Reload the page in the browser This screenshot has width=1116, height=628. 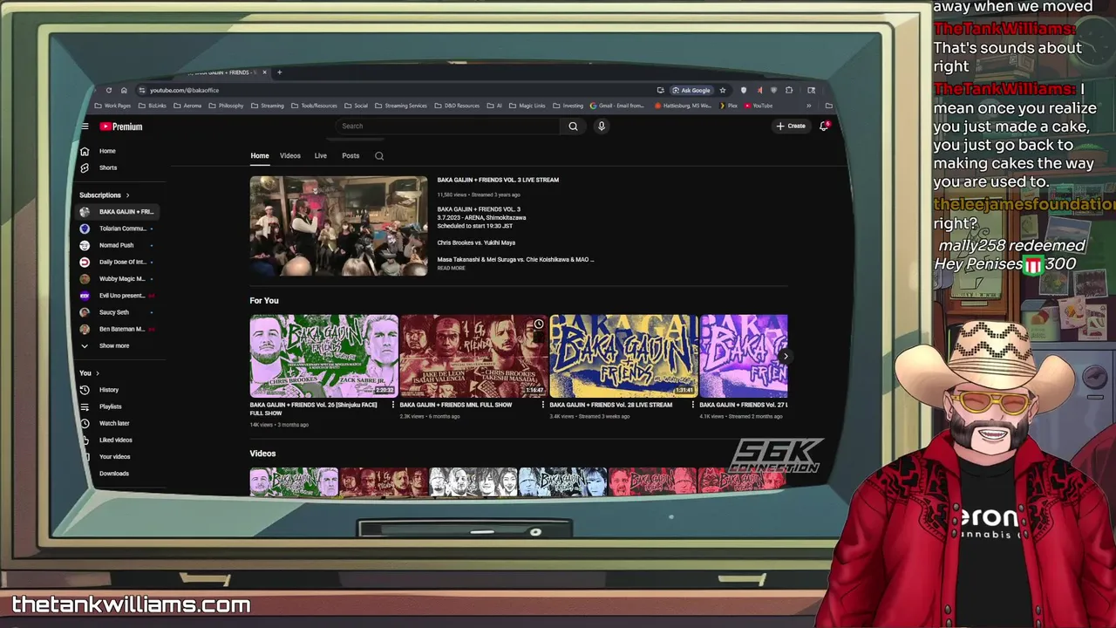[108, 90]
